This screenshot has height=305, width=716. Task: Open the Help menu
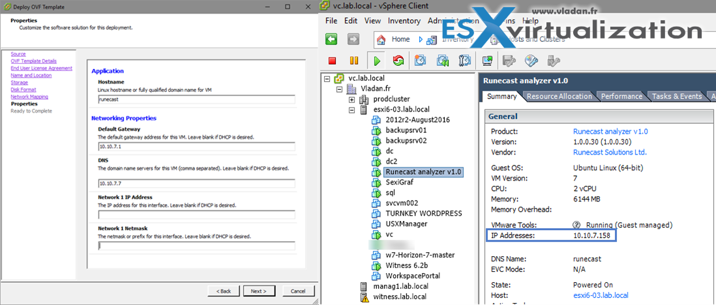pos(530,21)
